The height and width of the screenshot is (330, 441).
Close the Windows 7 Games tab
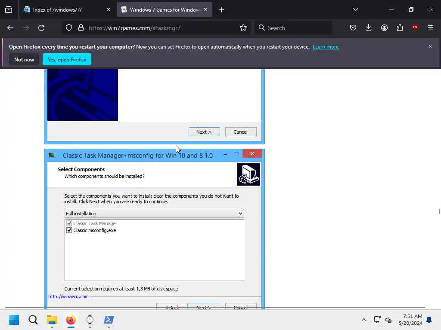point(205,10)
